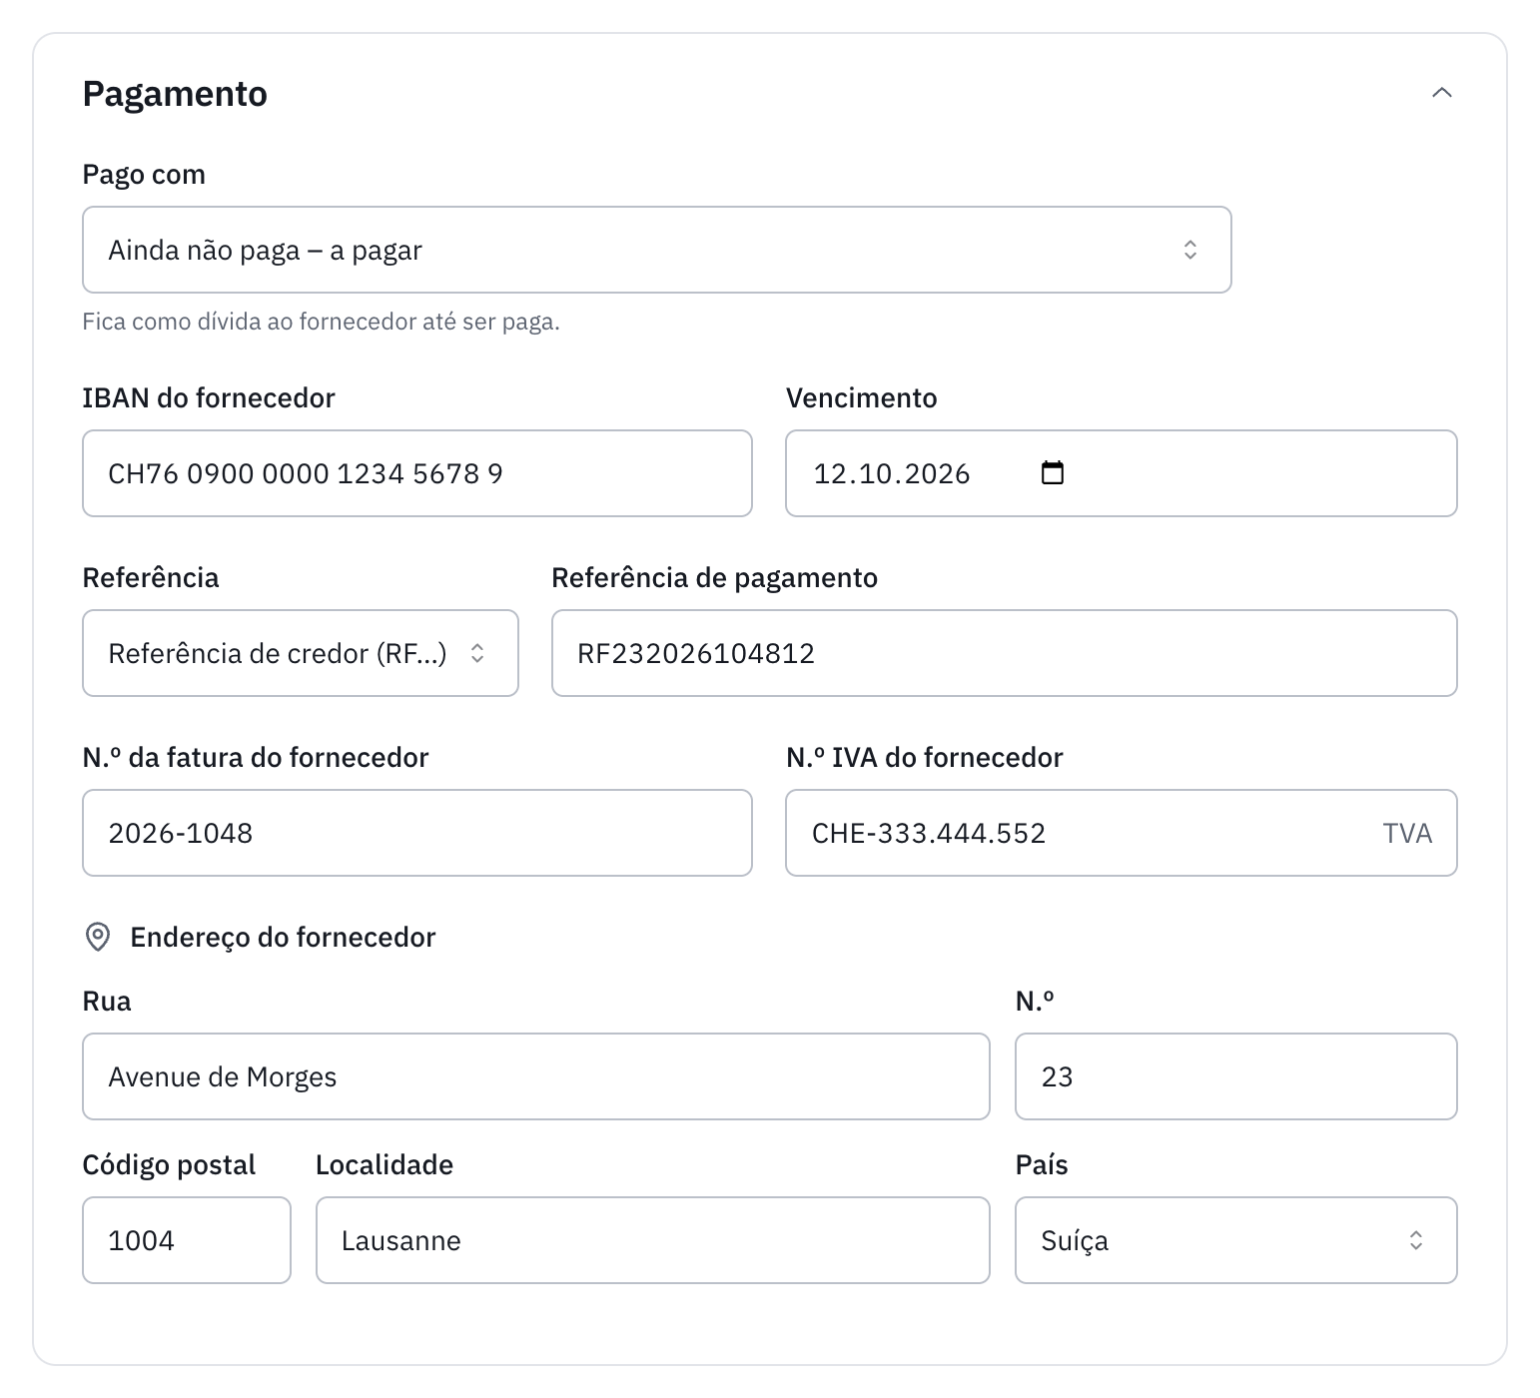This screenshot has width=1540, height=1398.
Task: Click the 'N.º da fatura do fornecedor' label
Action: (256, 757)
